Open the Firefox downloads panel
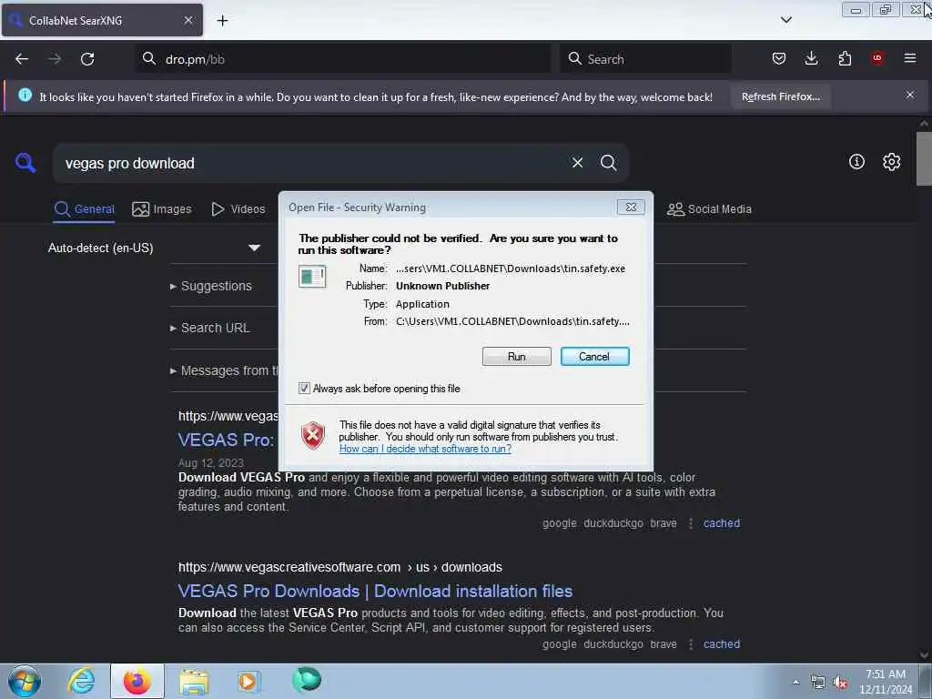The image size is (932, 699). (811, 58)
